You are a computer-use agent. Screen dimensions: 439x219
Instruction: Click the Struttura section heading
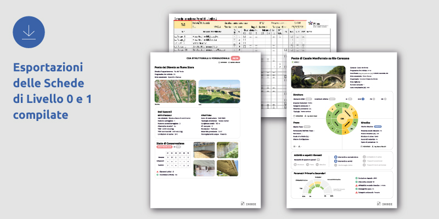pos(299,94)
